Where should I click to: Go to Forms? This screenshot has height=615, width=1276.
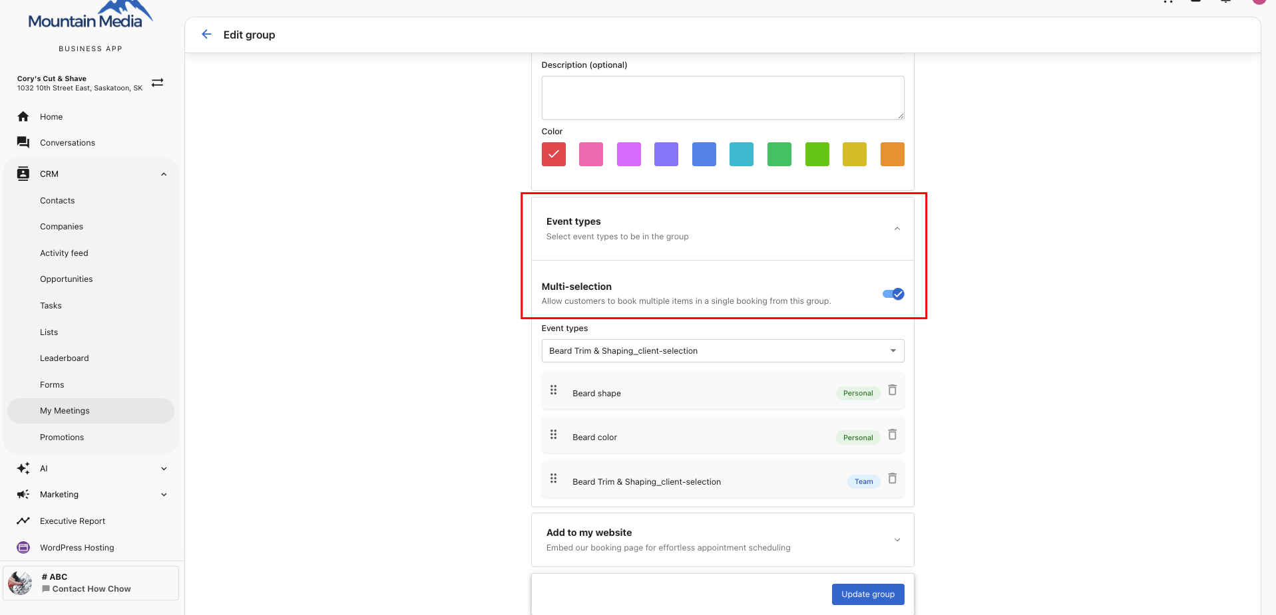(52, 385)
